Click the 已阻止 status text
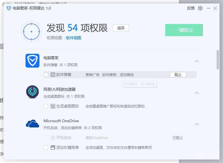 [178, 138]
